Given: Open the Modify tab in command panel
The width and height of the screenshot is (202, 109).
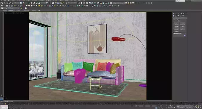Looking at the screenshot, I should click(x=176, y=13).
